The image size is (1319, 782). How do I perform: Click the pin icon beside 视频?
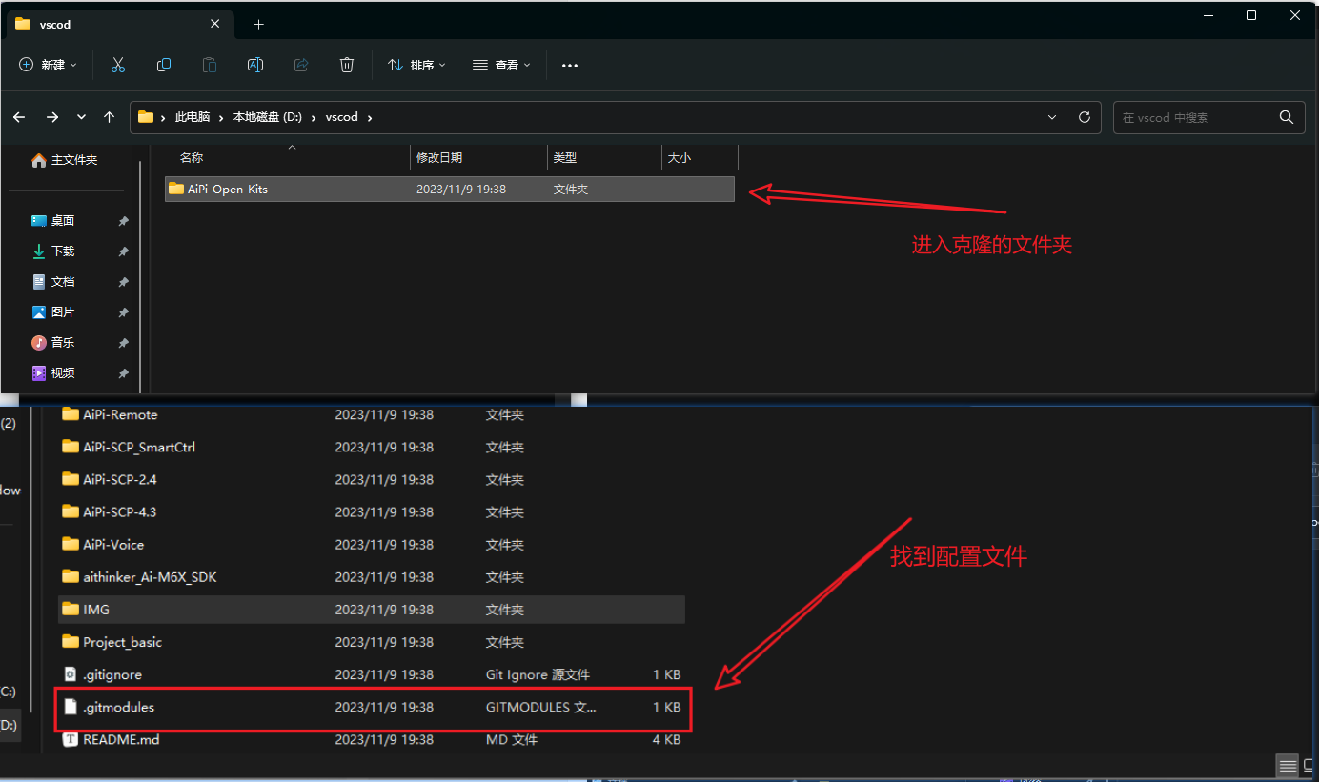[123, 373]
